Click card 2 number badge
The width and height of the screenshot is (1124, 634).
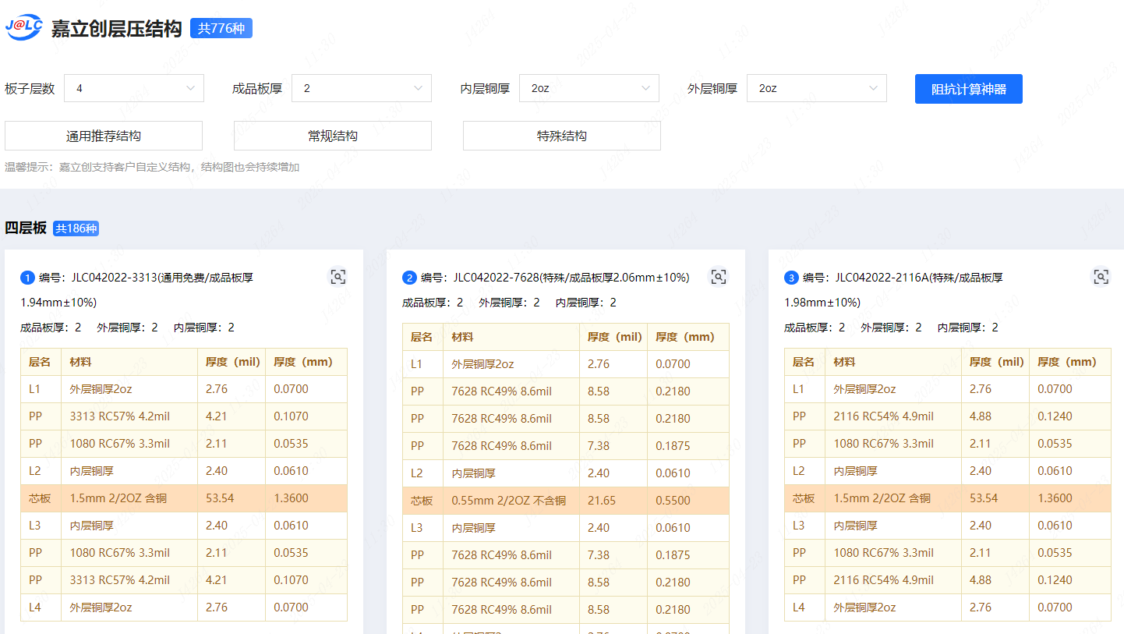[x=409, y=278]
